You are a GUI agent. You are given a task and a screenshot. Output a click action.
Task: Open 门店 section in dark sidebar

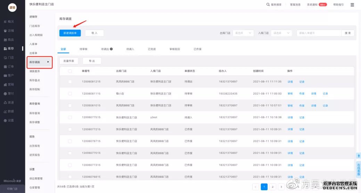(9, 58)
